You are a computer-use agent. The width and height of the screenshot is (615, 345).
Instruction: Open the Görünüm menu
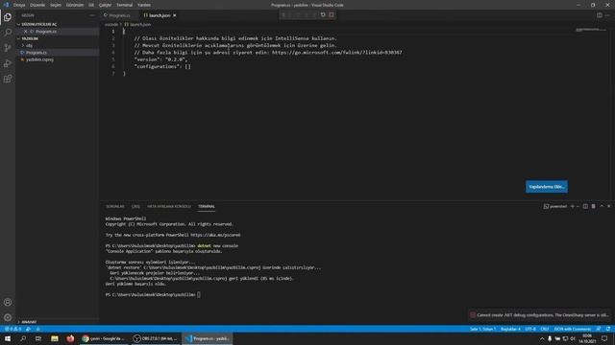[x=75, y=5]
